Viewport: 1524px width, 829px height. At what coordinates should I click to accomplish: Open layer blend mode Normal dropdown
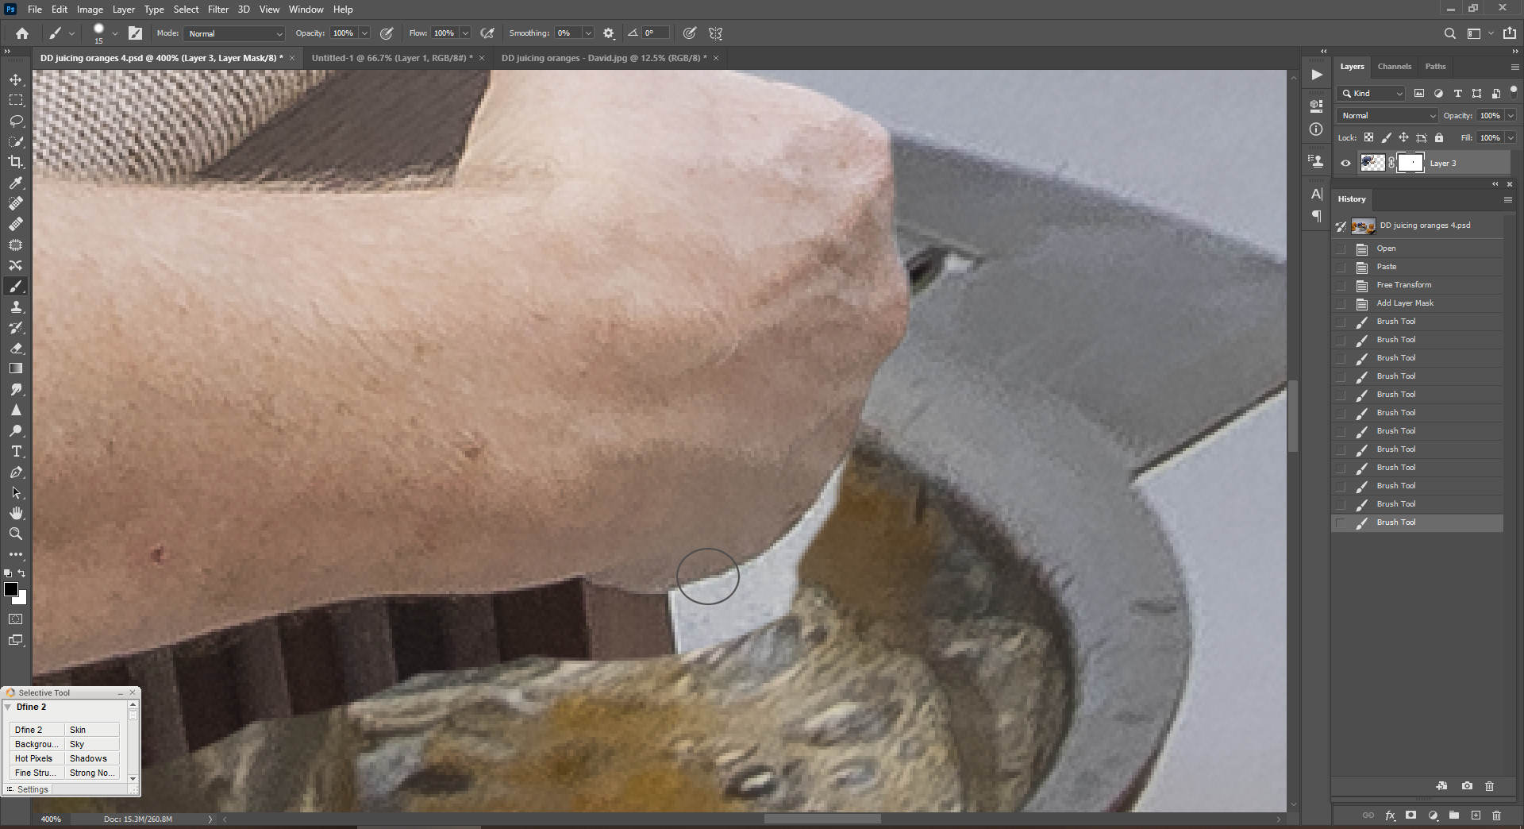[1387, 116]
